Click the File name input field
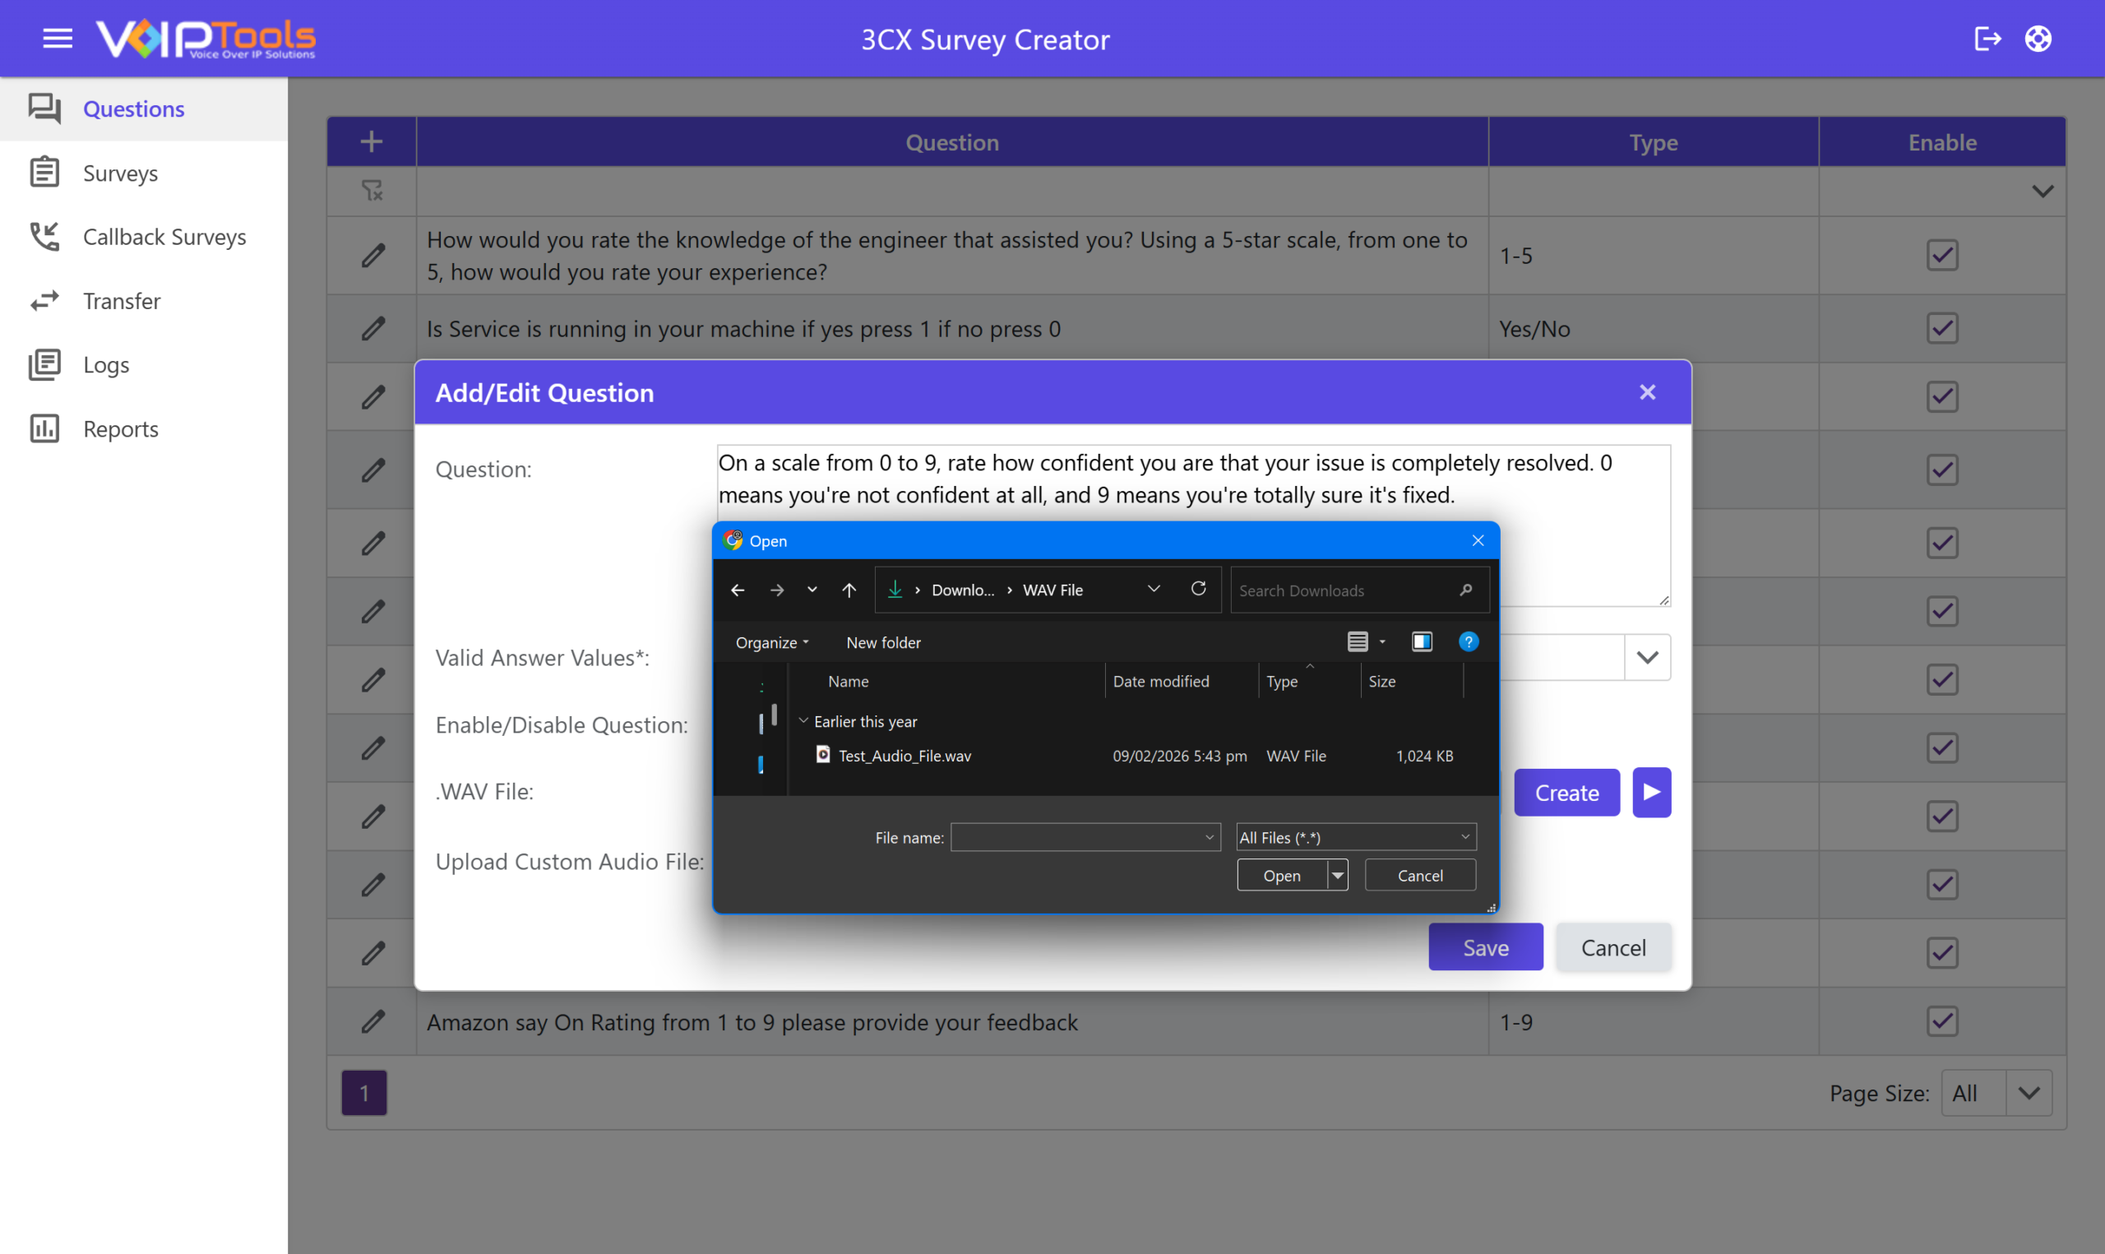Viewport: 2105px width, 1254px height. [x=1085, y=837]
